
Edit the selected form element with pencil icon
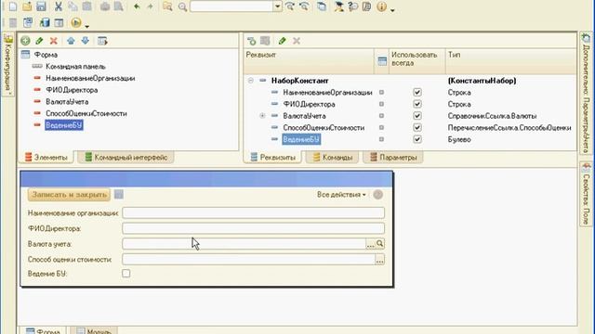(39, 41)
